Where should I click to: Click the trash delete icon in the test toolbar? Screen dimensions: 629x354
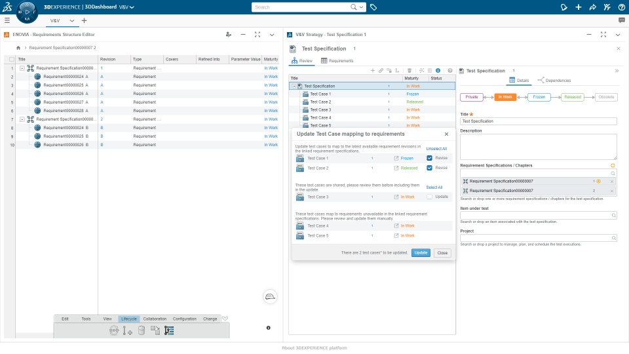coord(409,70)
